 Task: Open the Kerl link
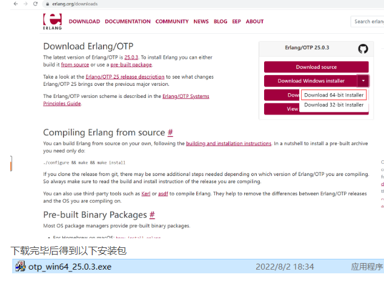pyautogui.click(x=146, y=194)
